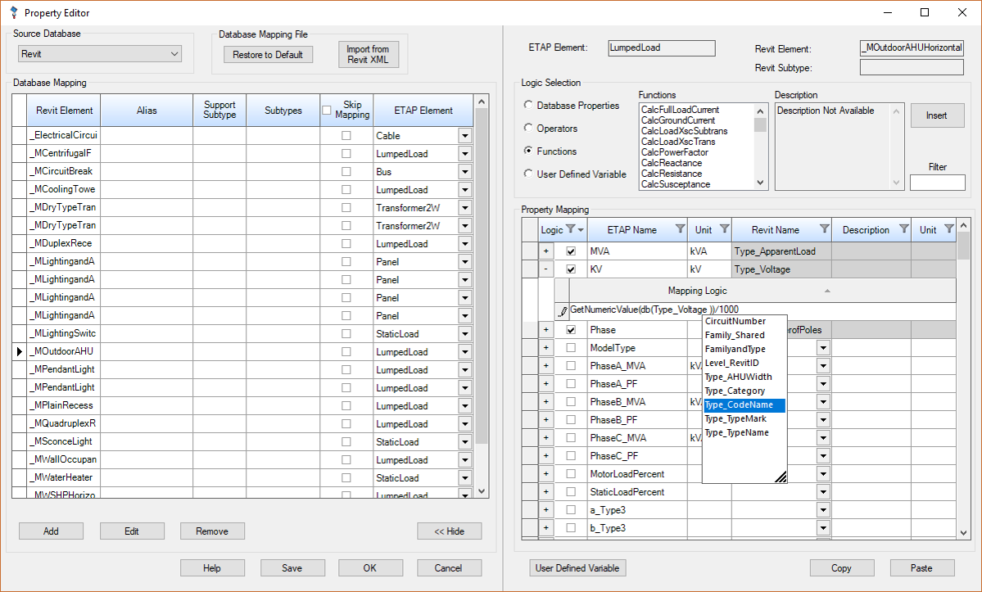Open the Source Database dropdown showing Revit
Viewport: 982px width, 592px height.
pyautogui.click(x=174, y=53)
